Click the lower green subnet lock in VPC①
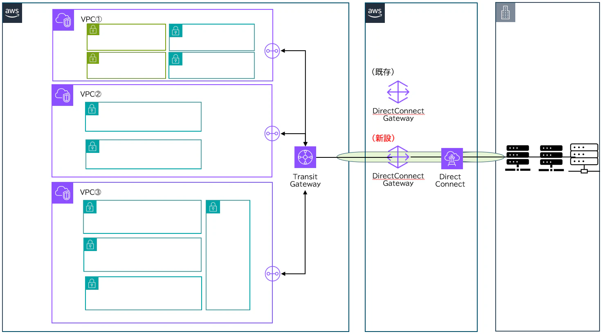The height and width of the screenshot is (334, 602). (93, 58)
